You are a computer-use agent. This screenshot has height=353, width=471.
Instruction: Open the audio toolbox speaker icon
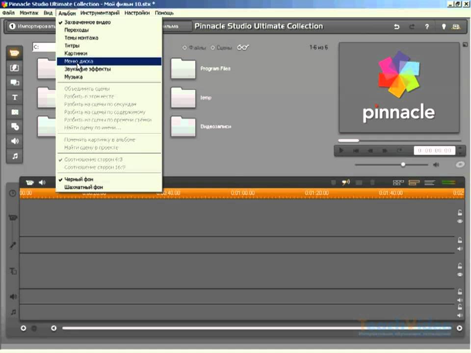click(x=42, y=182)
